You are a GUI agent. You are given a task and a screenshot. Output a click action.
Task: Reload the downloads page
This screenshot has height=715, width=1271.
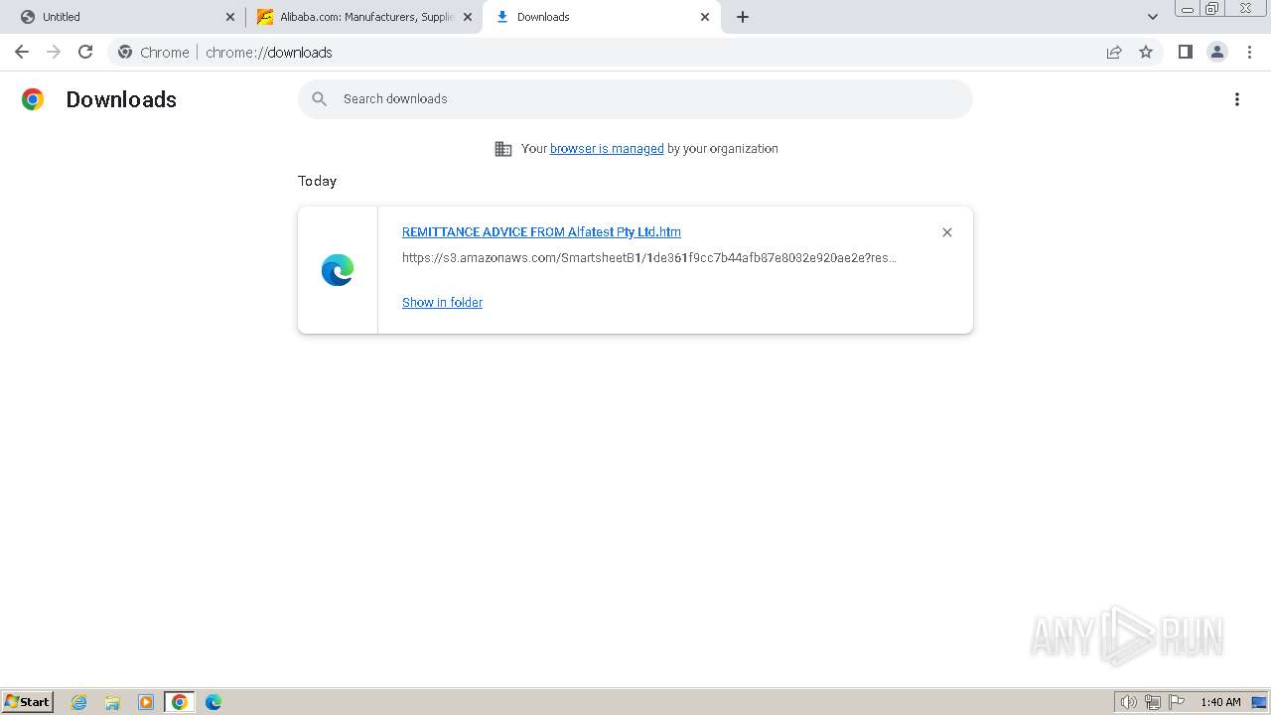[85, 52]
